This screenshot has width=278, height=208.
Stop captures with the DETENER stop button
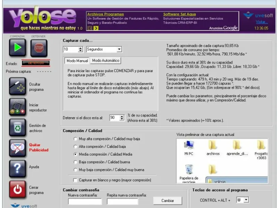39,48
